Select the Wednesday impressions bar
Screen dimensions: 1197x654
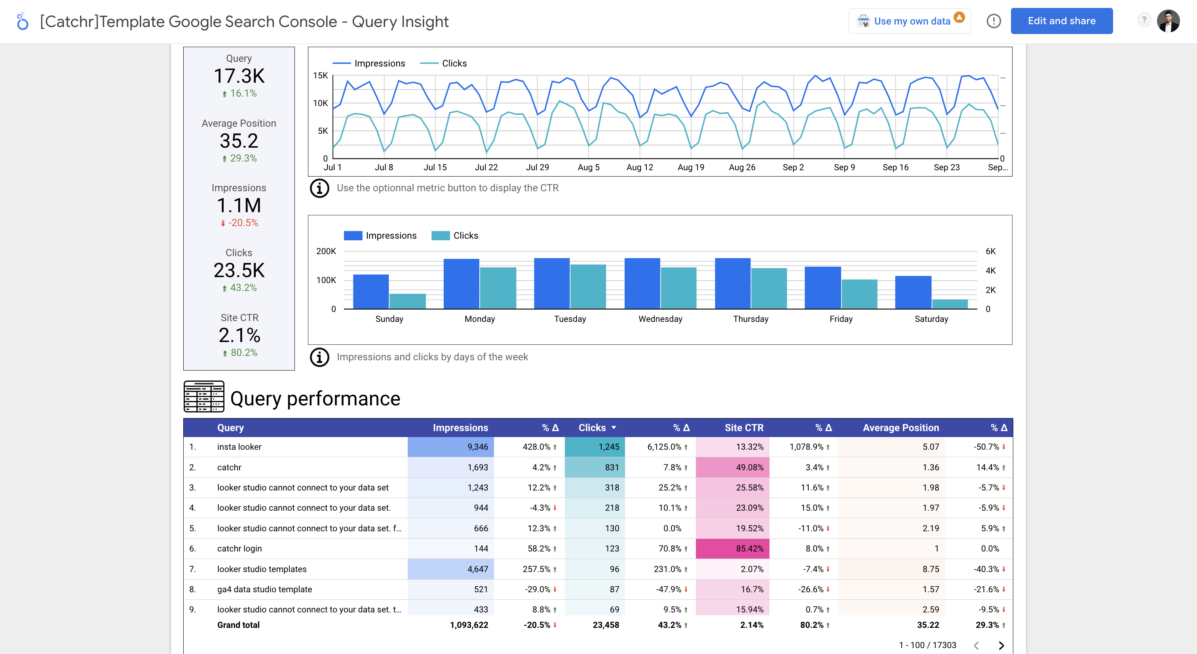642,283
